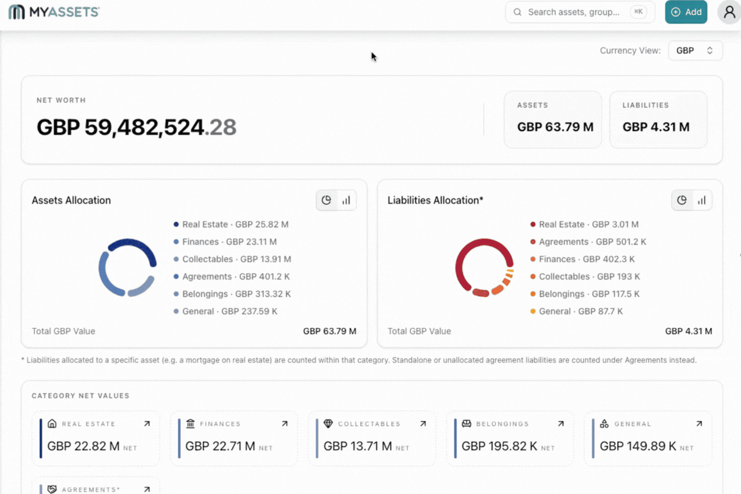Select Real Estate GBP 3.01 M liabilities legend
This screenshot has width=741, height=494.
pos(584,225)
